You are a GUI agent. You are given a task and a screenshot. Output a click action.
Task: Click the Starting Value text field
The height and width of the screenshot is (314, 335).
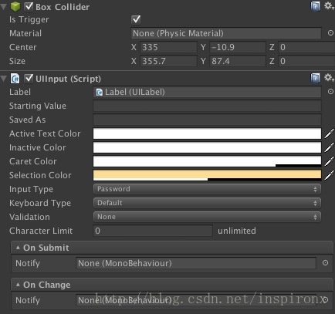207,106
